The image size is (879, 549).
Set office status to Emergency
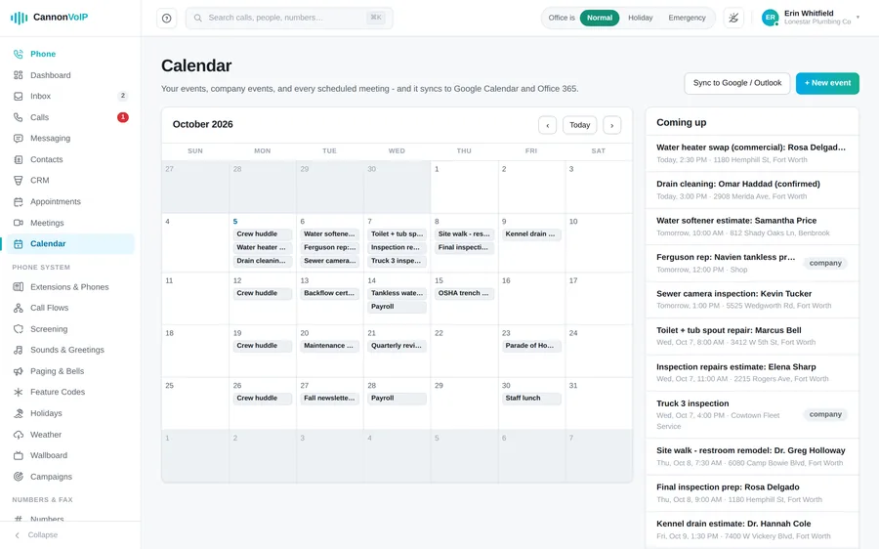click(x=687, y=18)
